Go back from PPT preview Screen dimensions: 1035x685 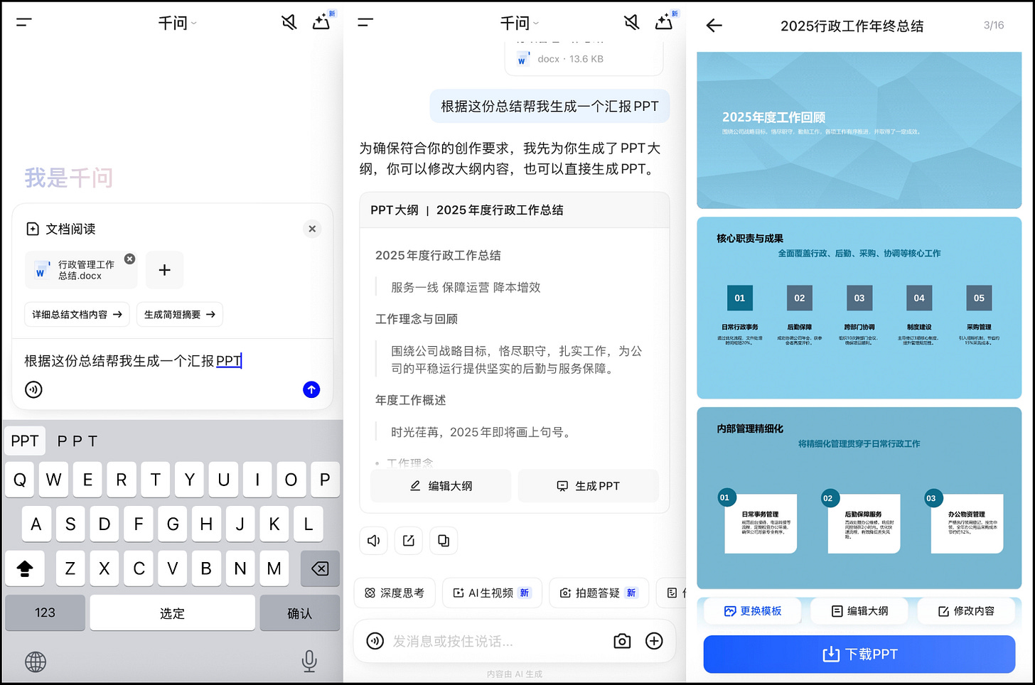[714, 26]
